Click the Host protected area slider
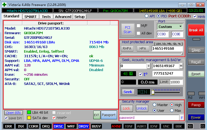This screenshot has width=207, height=130. click(152, 54)
